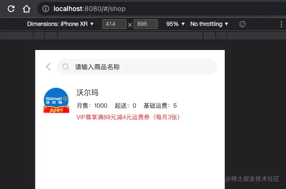Focus the 请输入商品名称 search field
Viewport: 286px width, 189px height.
pos(137,67)
